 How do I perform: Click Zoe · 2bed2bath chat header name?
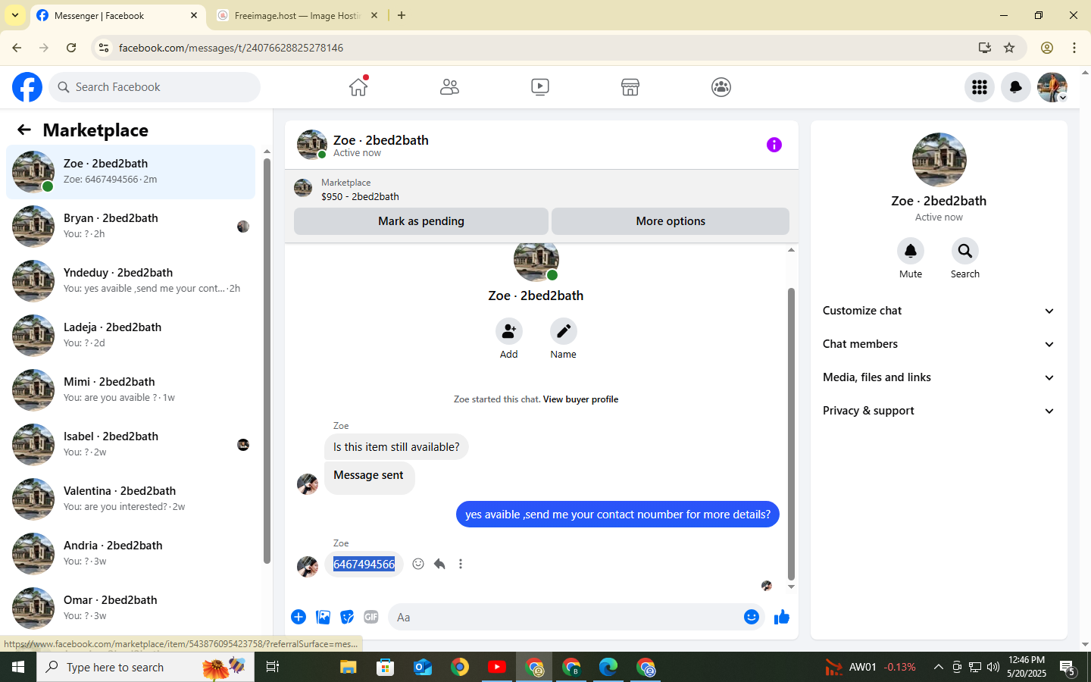381,140
